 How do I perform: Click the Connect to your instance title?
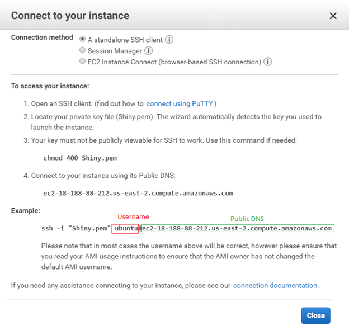tap(70, 16)
